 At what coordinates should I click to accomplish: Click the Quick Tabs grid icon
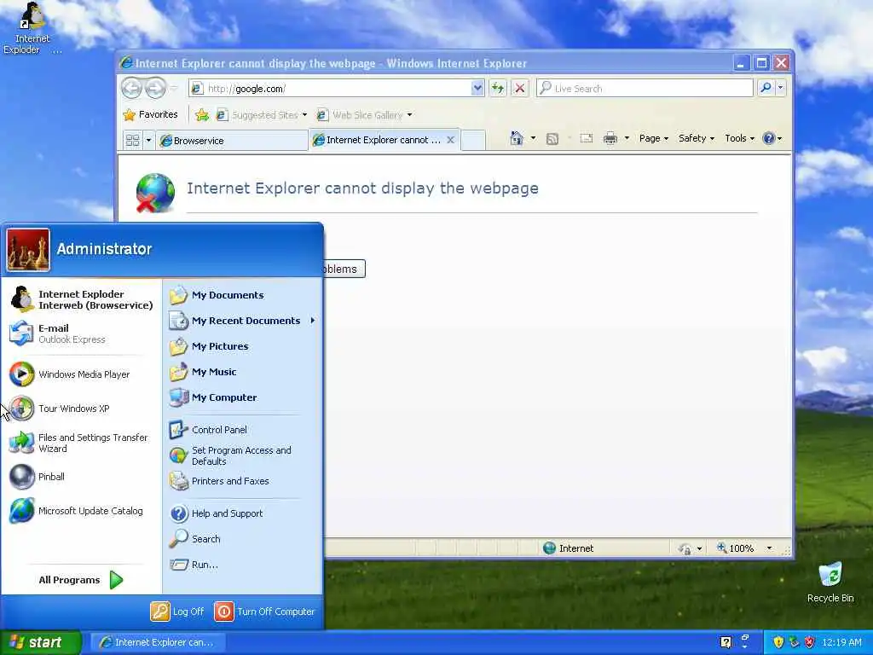(132, 140)
